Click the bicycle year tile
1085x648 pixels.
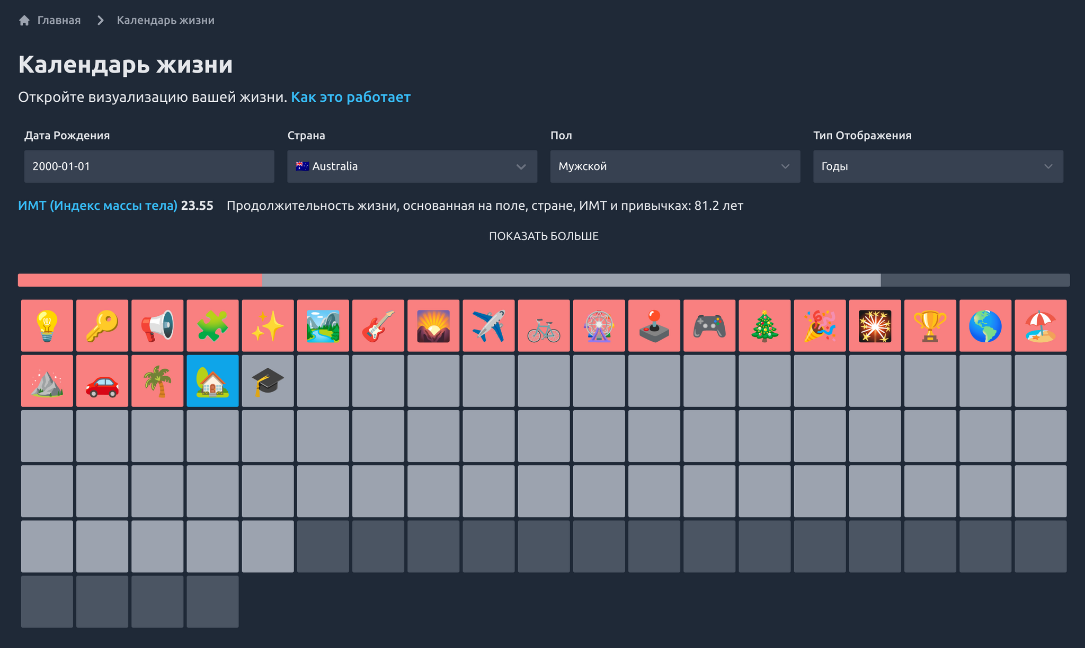pyautogui.click(x=544, y=325)
